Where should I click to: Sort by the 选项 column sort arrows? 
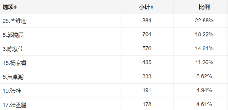[x=15, y=7]
